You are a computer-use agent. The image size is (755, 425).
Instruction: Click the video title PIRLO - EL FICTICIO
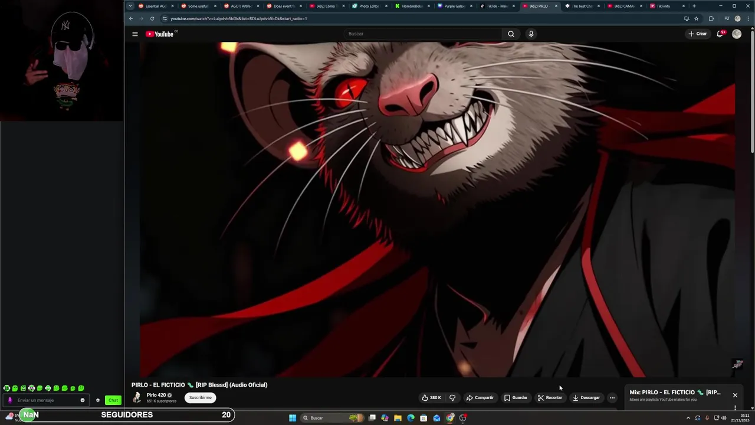click(199, 385)
